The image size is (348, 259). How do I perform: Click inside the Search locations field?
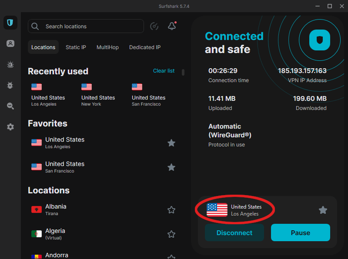(x=86, y=26)
